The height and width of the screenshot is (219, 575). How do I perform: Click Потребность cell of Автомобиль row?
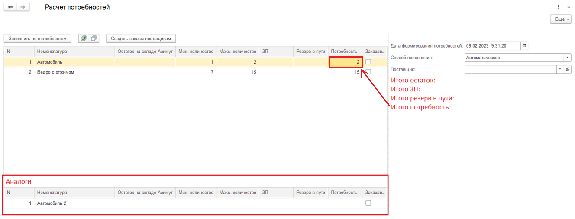pos(345,62)
